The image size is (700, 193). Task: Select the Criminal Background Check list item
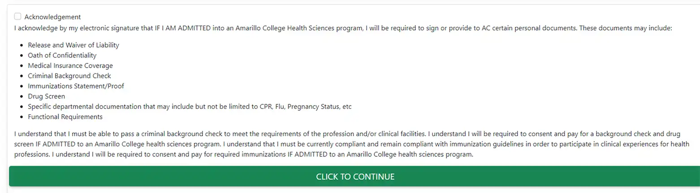[x=69, y=76]
